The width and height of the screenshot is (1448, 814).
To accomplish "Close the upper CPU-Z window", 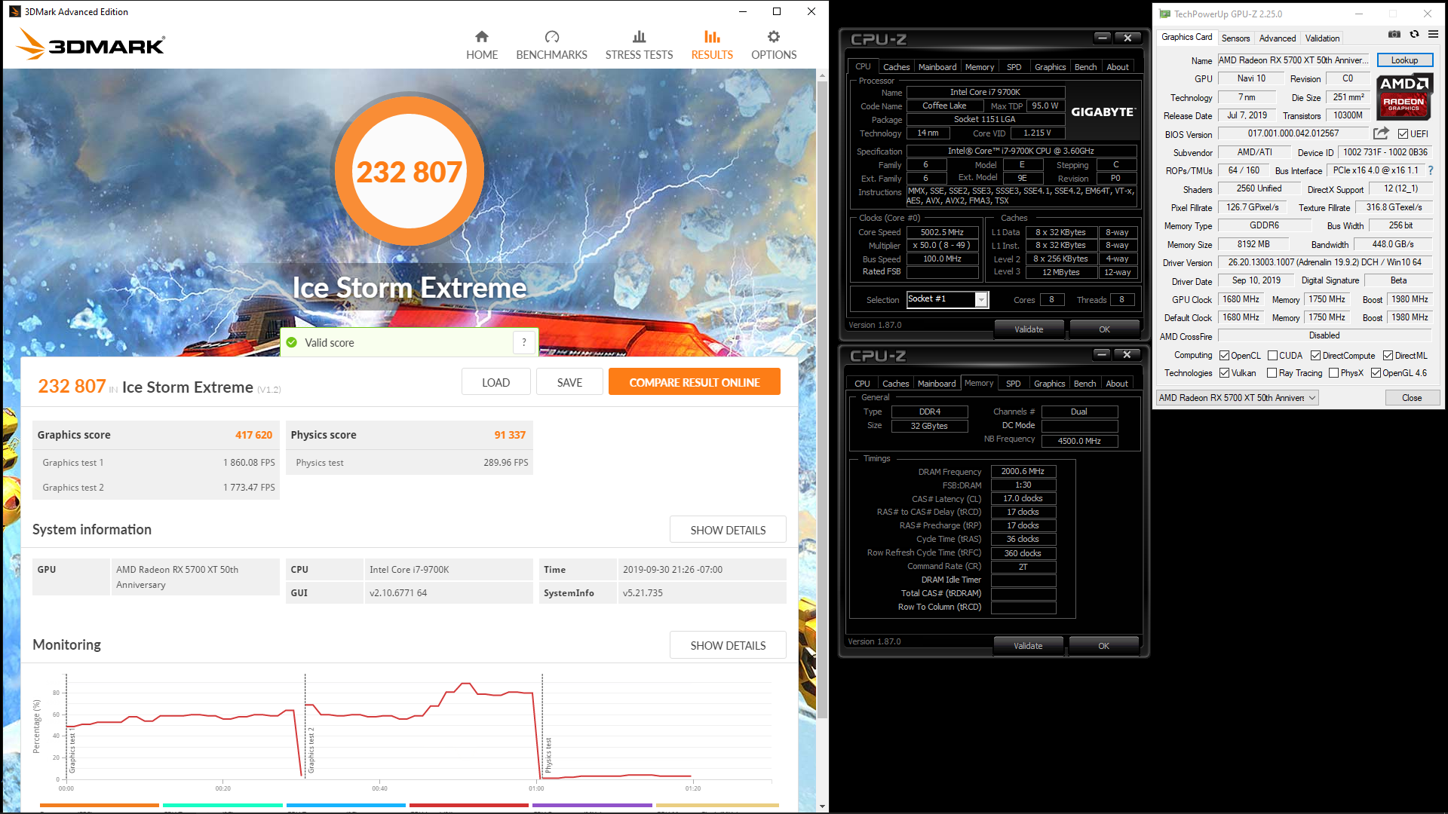I will (x=1127, y=38).
